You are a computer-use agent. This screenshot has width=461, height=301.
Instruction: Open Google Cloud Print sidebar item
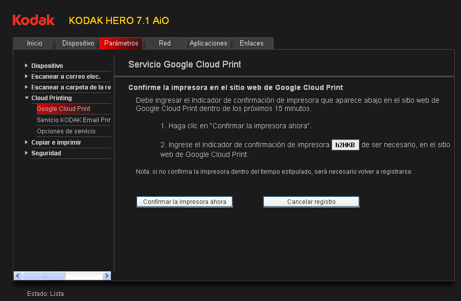(63, 109)
